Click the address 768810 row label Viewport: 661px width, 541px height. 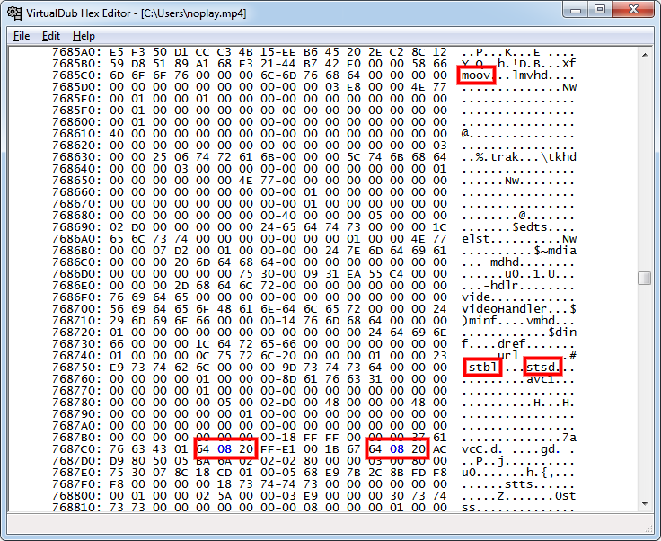tap(76, 507)
